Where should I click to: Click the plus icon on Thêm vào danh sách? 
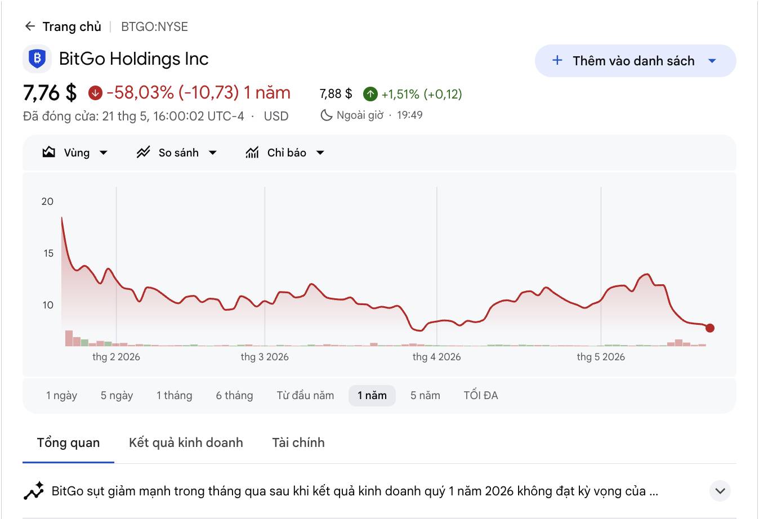pyautogui.click(x=557, y=60)
